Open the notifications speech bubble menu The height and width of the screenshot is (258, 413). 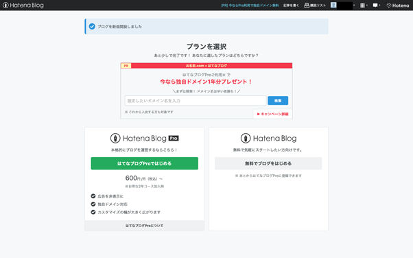[x=377, y=5]
